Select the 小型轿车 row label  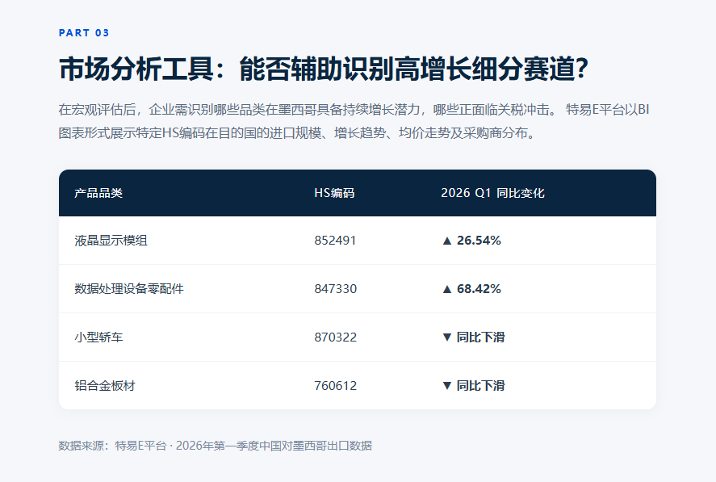pos(98,337)
